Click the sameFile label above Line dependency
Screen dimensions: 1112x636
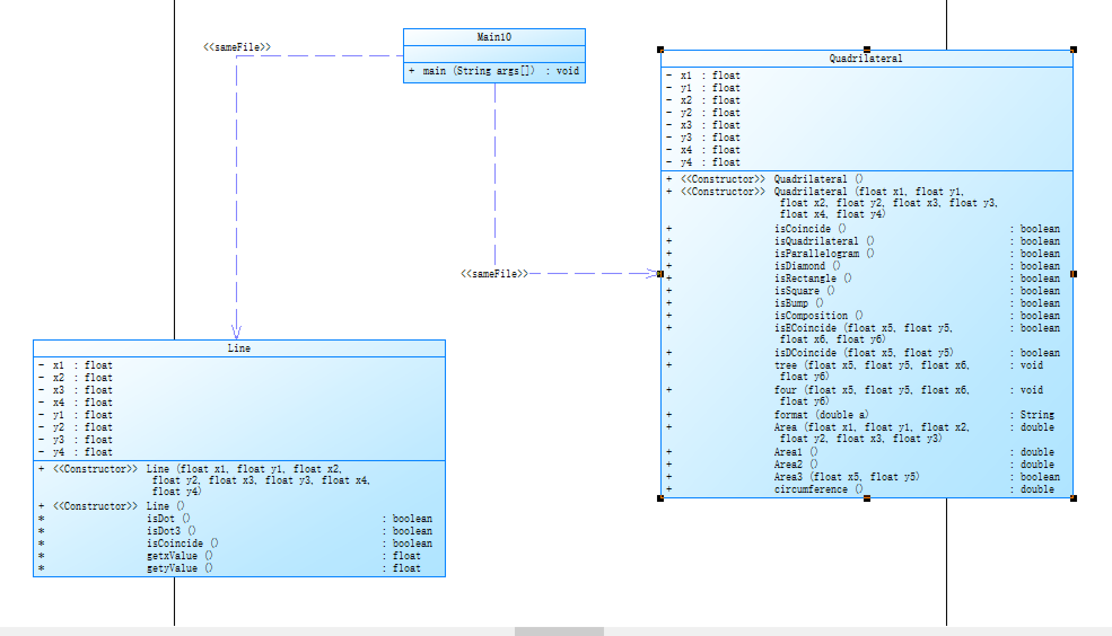237,47
